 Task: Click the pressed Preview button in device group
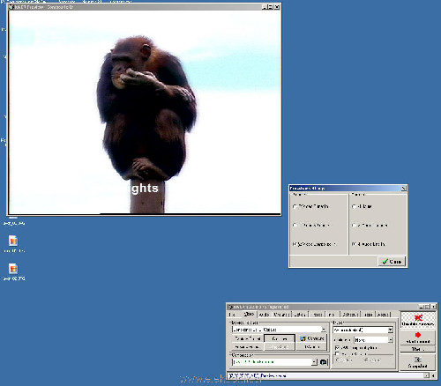[280, 338]
